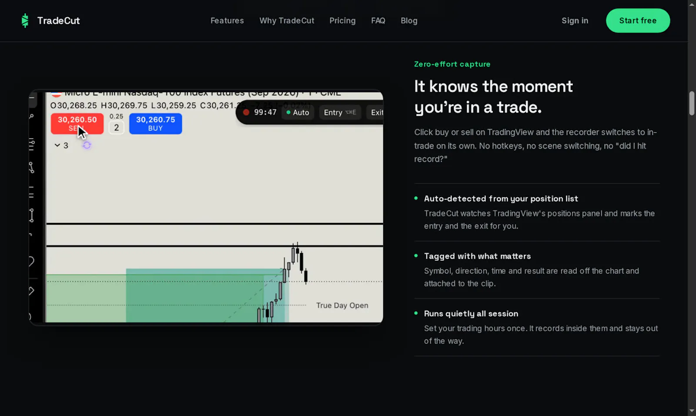This screenshot has width=696, height=416.
Task: Click the L30,259.25 low price value
Action: tap(174, 106)
